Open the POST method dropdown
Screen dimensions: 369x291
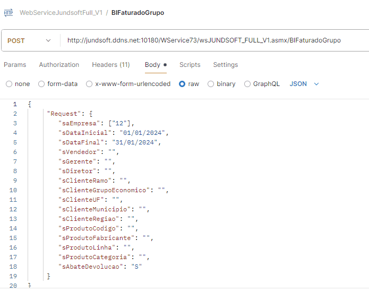pyautogui.click(x=30, y=40)
